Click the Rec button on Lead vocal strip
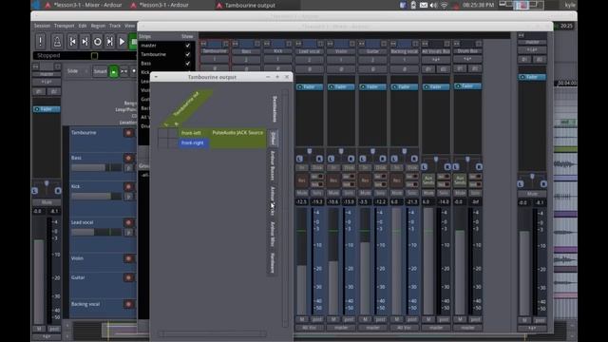Image resolution: width=608 pixels, height=342 pixels. (x=301, y=180)
